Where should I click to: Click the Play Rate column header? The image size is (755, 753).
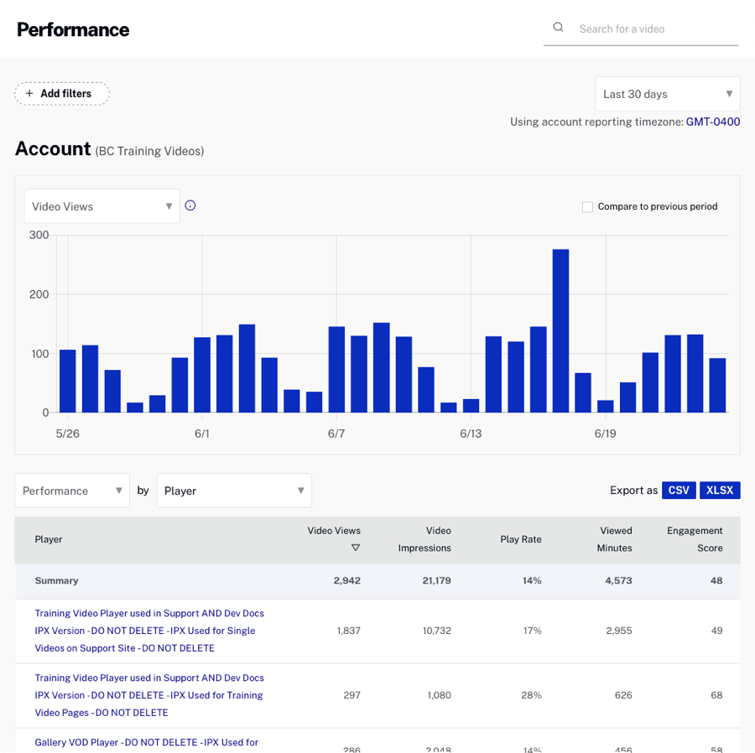coord(520,539)
